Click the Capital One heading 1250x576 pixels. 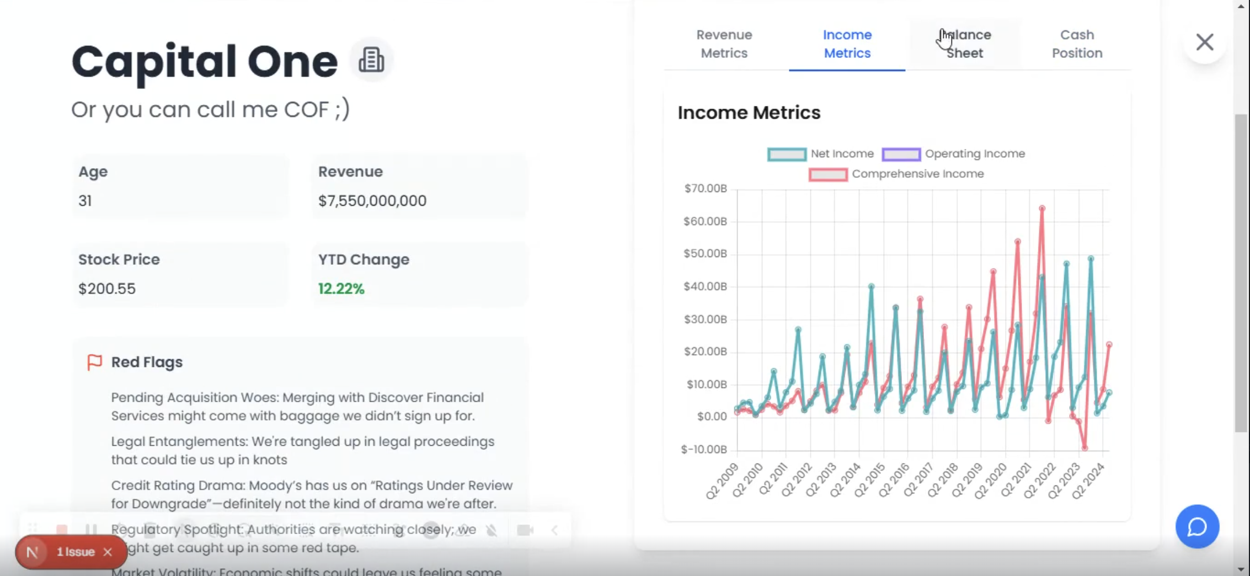pyautogui.click(x=204, y=61)
